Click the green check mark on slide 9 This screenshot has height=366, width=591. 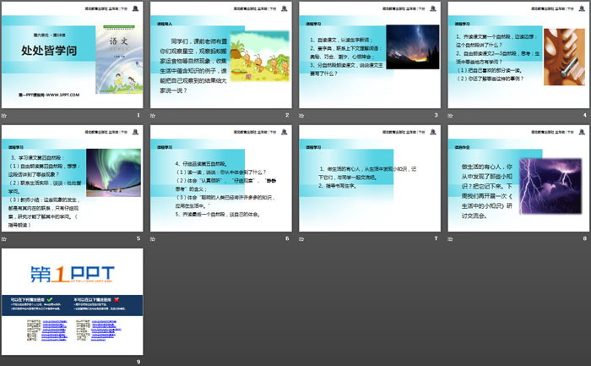click(x=50, y=299)
